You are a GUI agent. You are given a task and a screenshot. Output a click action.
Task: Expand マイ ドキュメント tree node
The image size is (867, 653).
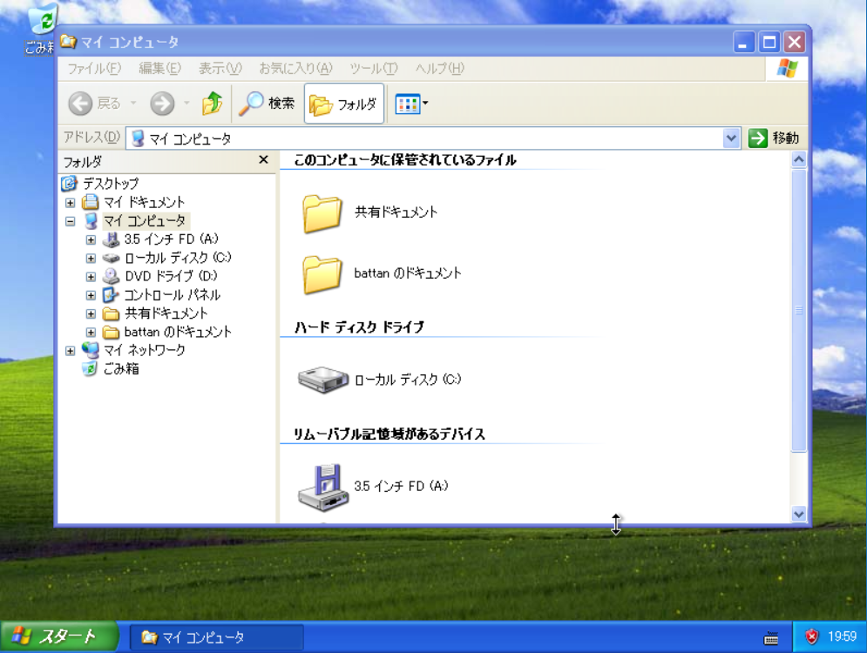(71, 203)
